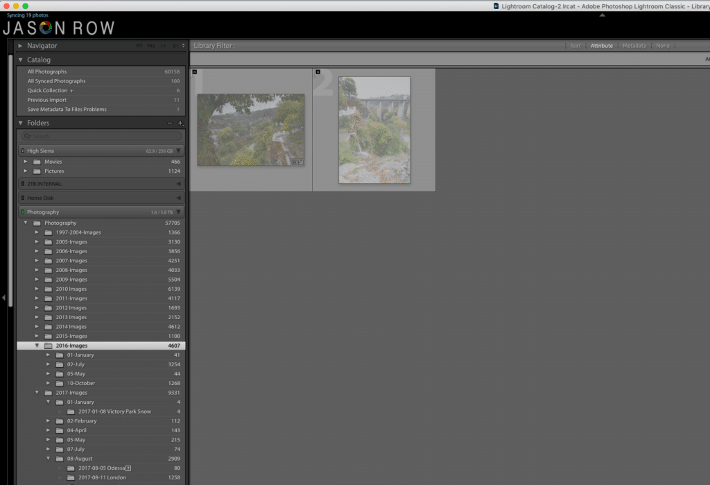Select the 2007-Images folder

click(x=101, y=261)
